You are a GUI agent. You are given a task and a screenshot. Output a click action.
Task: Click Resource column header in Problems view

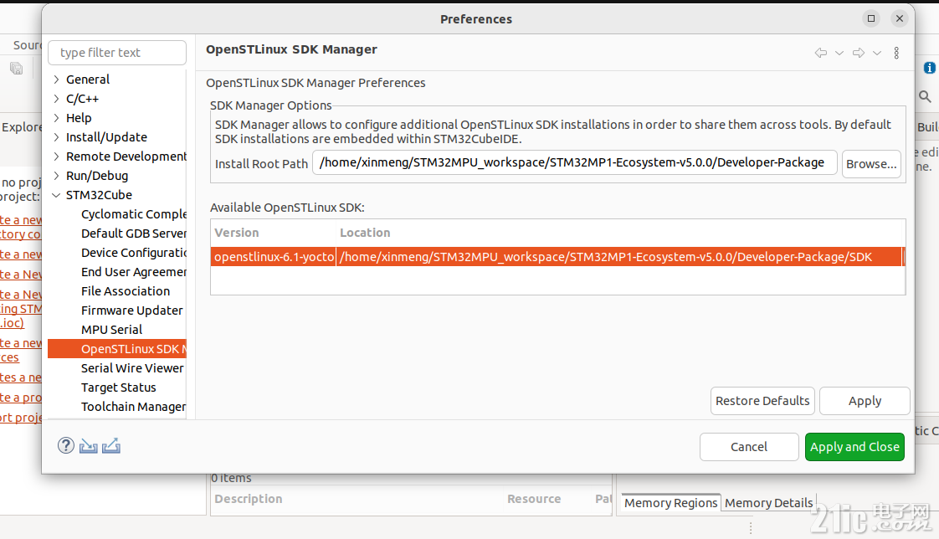point(534,499)
